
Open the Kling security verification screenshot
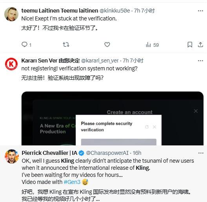[x=113, y=118]
